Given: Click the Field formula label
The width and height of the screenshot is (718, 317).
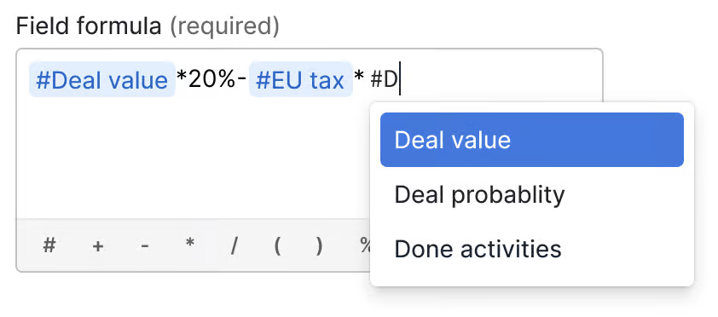Looking at the screenshot, I should (x=89, y=26).
